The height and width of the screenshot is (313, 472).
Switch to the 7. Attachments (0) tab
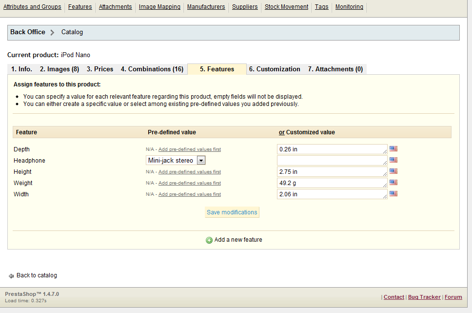pyautogui.click(x=335, y=69)
